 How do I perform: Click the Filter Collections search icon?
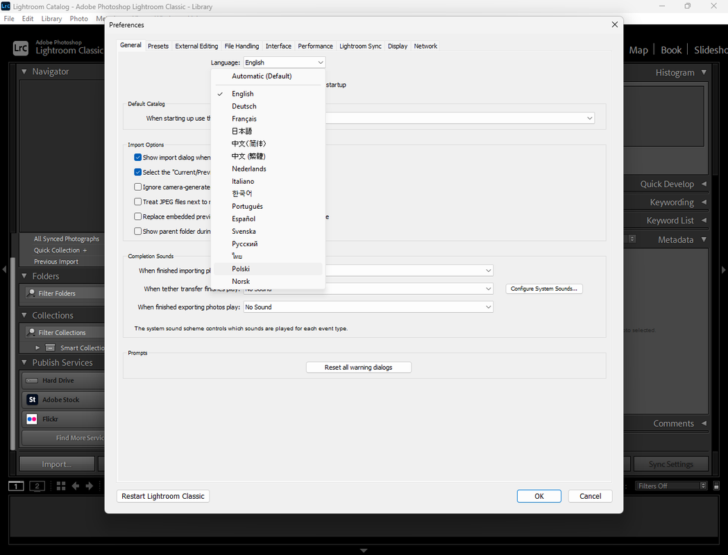(31, 332)
